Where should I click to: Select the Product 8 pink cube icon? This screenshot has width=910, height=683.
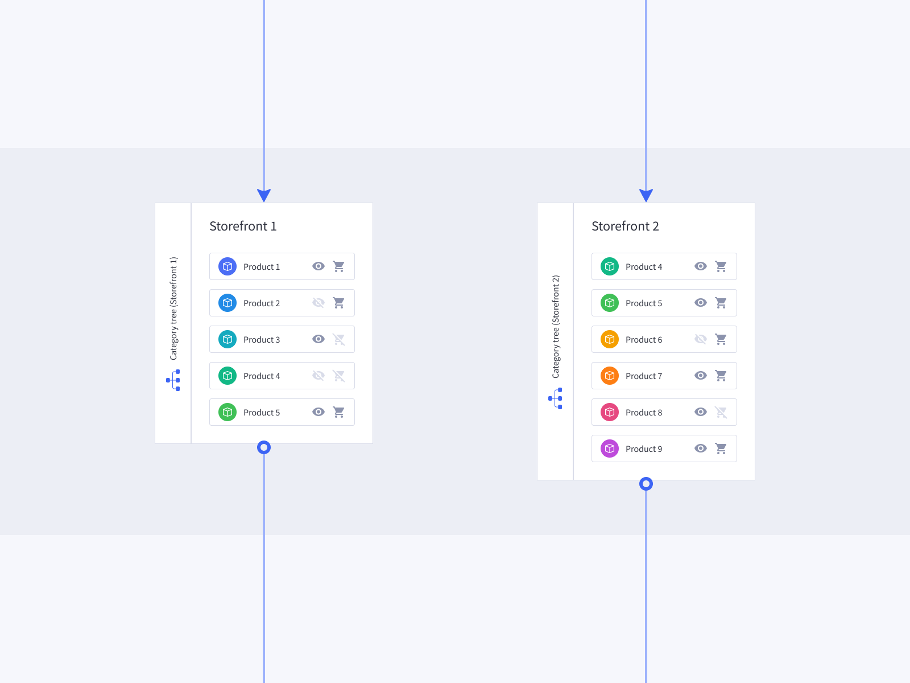(x=609, y=412)
